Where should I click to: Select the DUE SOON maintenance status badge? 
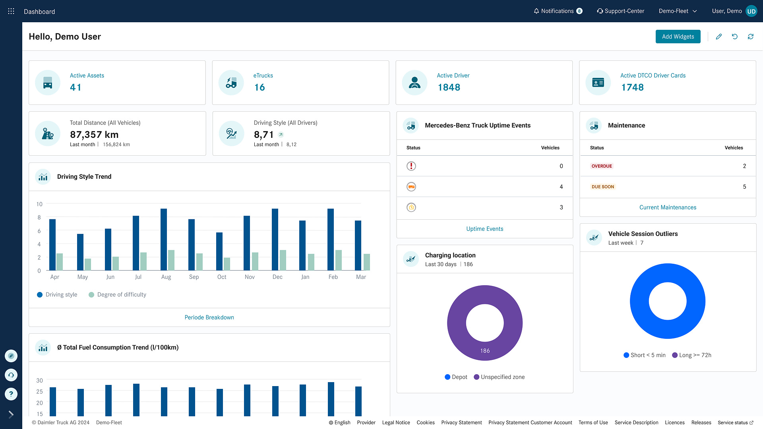coord(603,187)
